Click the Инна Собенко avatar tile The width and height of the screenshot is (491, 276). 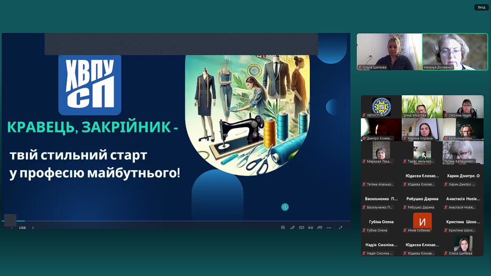pyautogui.click(x=422, y=222)
